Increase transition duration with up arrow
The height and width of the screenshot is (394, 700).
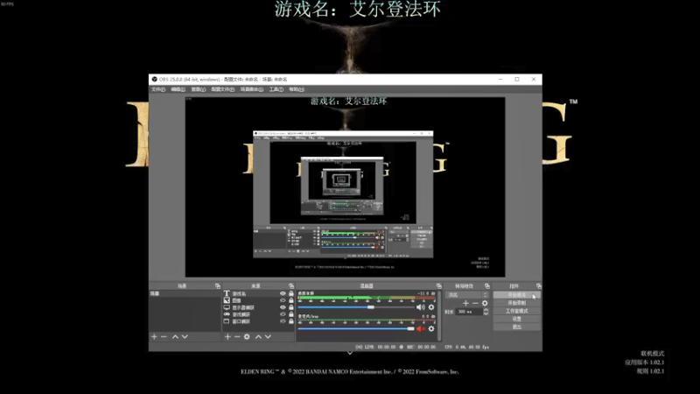pyautogui.click(x=486, y=310)
